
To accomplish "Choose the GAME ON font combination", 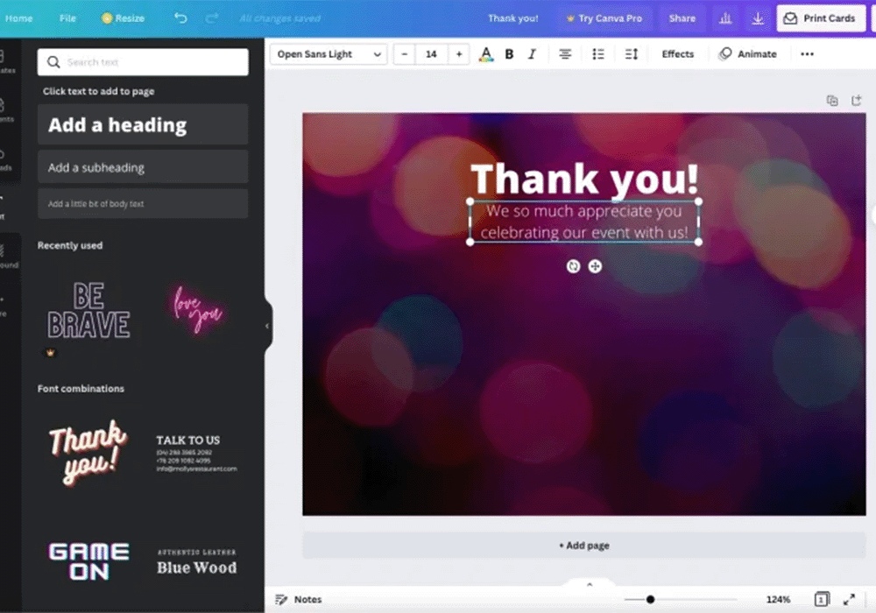I will click(88, 561).
